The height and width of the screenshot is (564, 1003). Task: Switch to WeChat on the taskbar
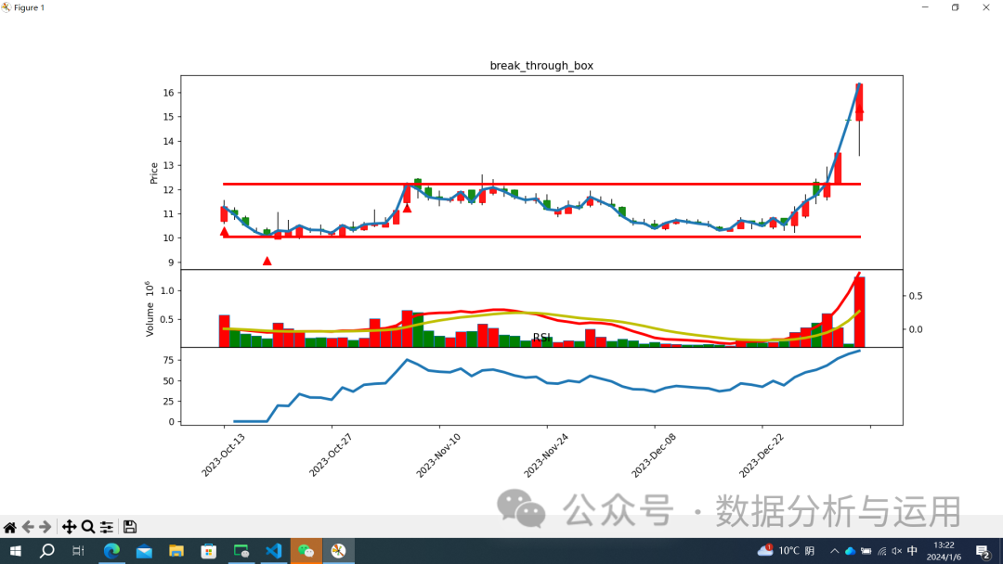pos(306,551)
